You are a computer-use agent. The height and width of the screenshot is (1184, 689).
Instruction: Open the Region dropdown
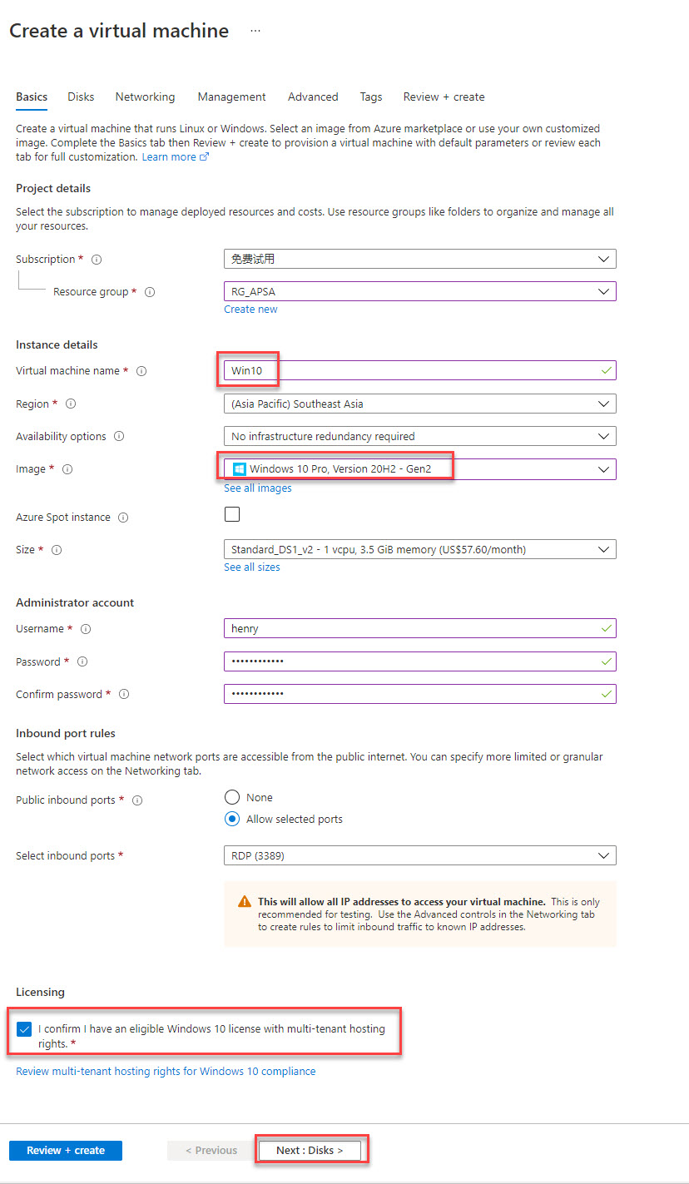419,404
